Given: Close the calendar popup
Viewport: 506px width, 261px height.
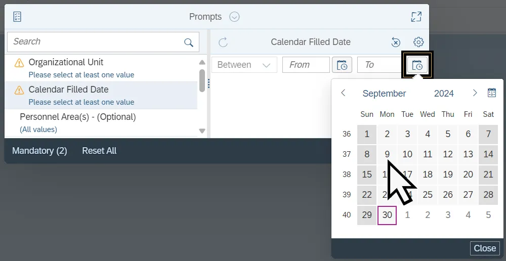Looking at the screenshot, I should (x=485, y=248).
